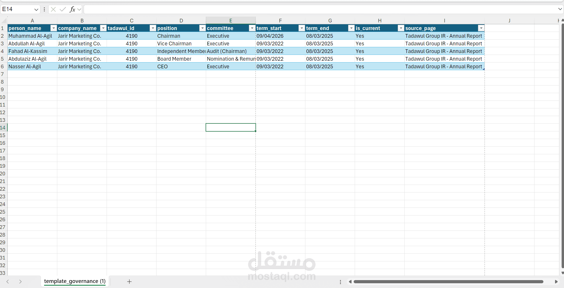Select column H header
Image resolution: width=564 pixels, height=288 pixels.
pyautogui.click(x=380, y=21)
